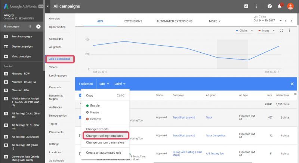Expand the MORE tab dropdown
Viewport: 299px width, 163px height.
[215, 21]
